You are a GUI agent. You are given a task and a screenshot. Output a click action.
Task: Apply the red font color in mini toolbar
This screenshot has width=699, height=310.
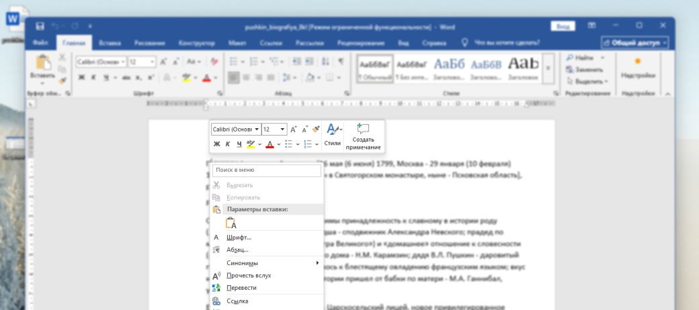(270, 144)
